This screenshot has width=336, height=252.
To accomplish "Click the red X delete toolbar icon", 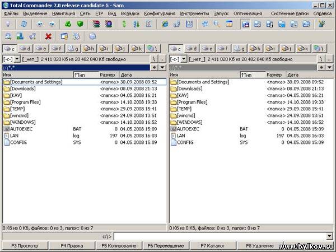I will 48,36.
